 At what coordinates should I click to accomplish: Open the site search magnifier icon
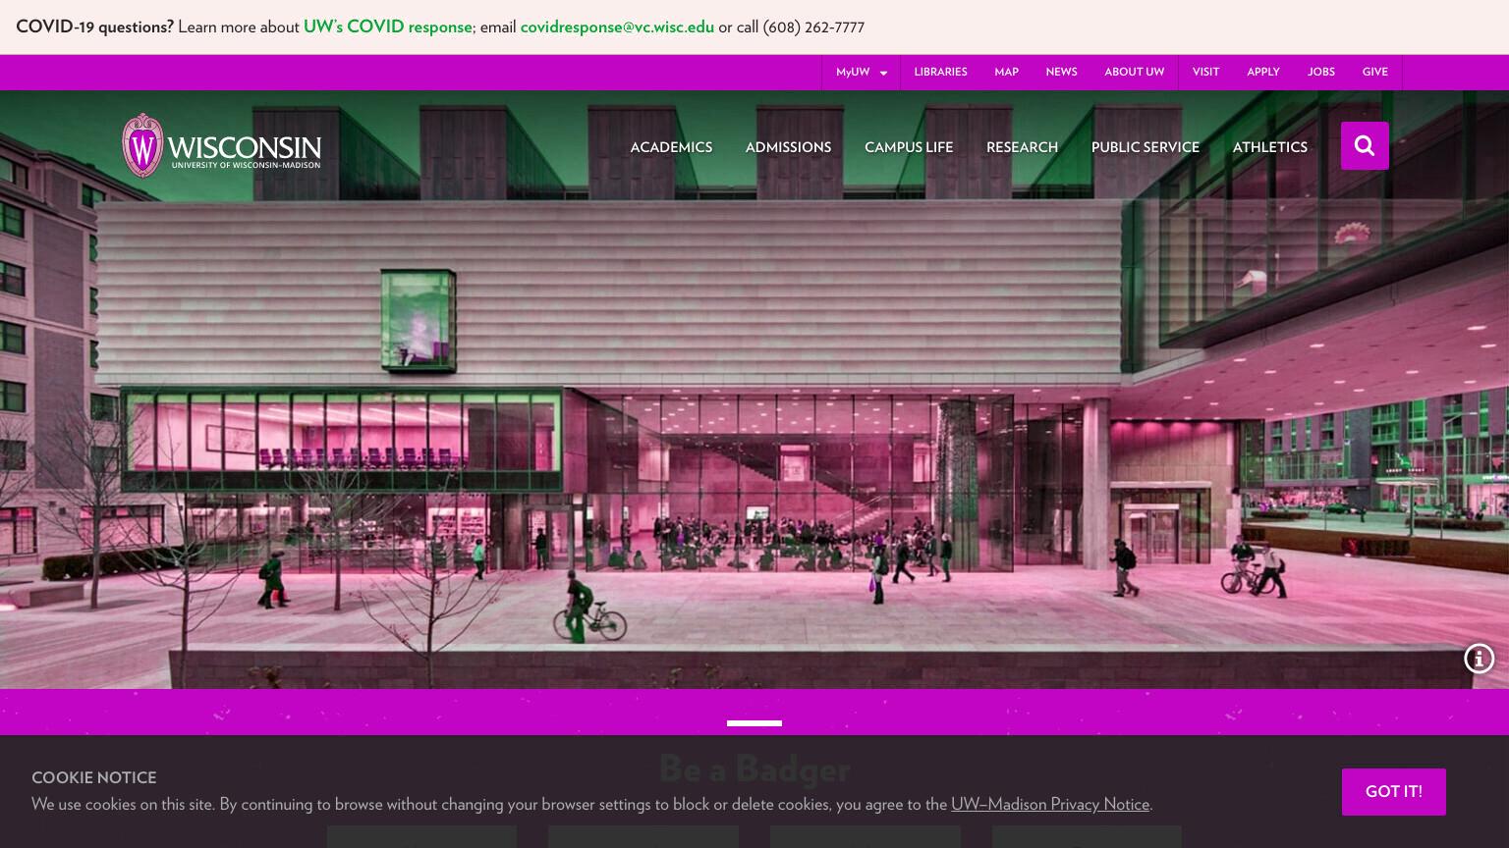click(1365, 145)
